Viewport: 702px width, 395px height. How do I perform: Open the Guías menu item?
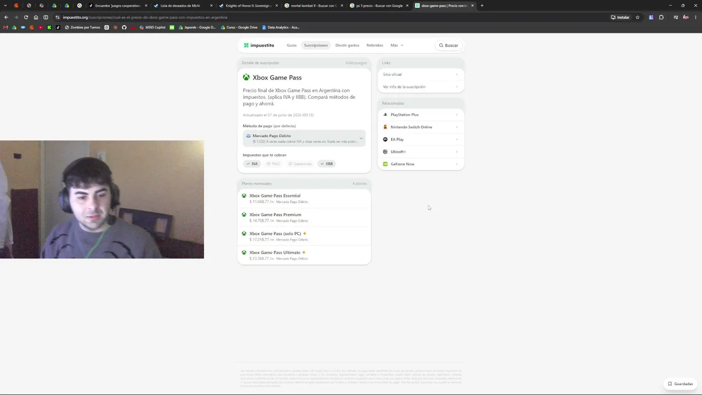[292, 46]
